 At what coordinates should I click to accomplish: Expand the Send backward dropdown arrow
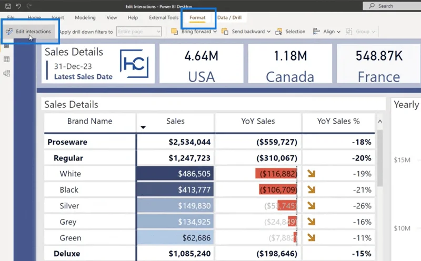(x=268, y=32)
